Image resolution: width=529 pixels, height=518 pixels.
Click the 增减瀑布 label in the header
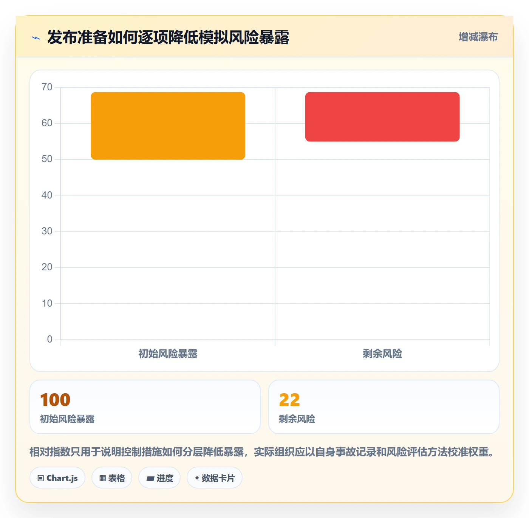pyautogui.click(x=478, y=37)
